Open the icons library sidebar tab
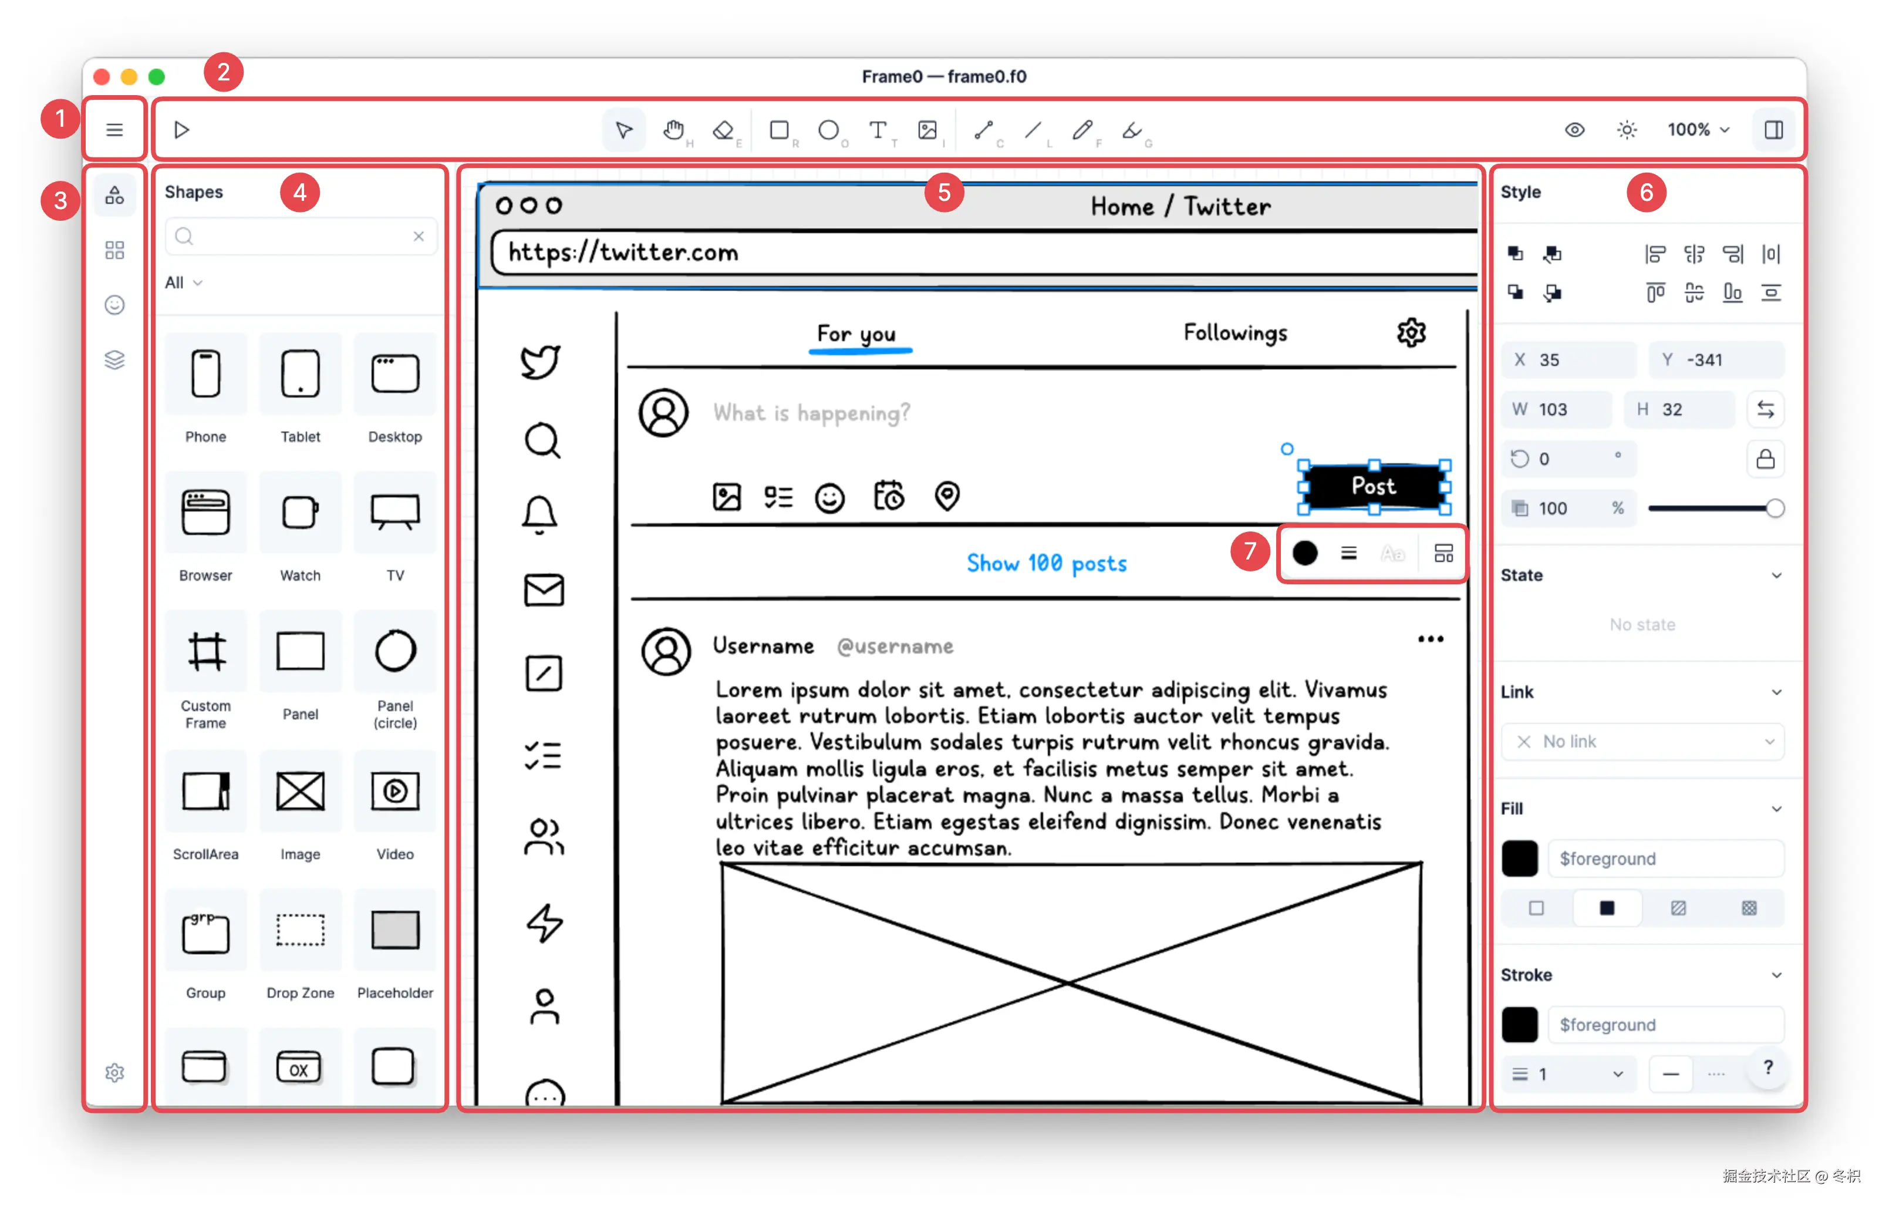The height and width of the screenshot is (1212, 1889). click(115, 305)
